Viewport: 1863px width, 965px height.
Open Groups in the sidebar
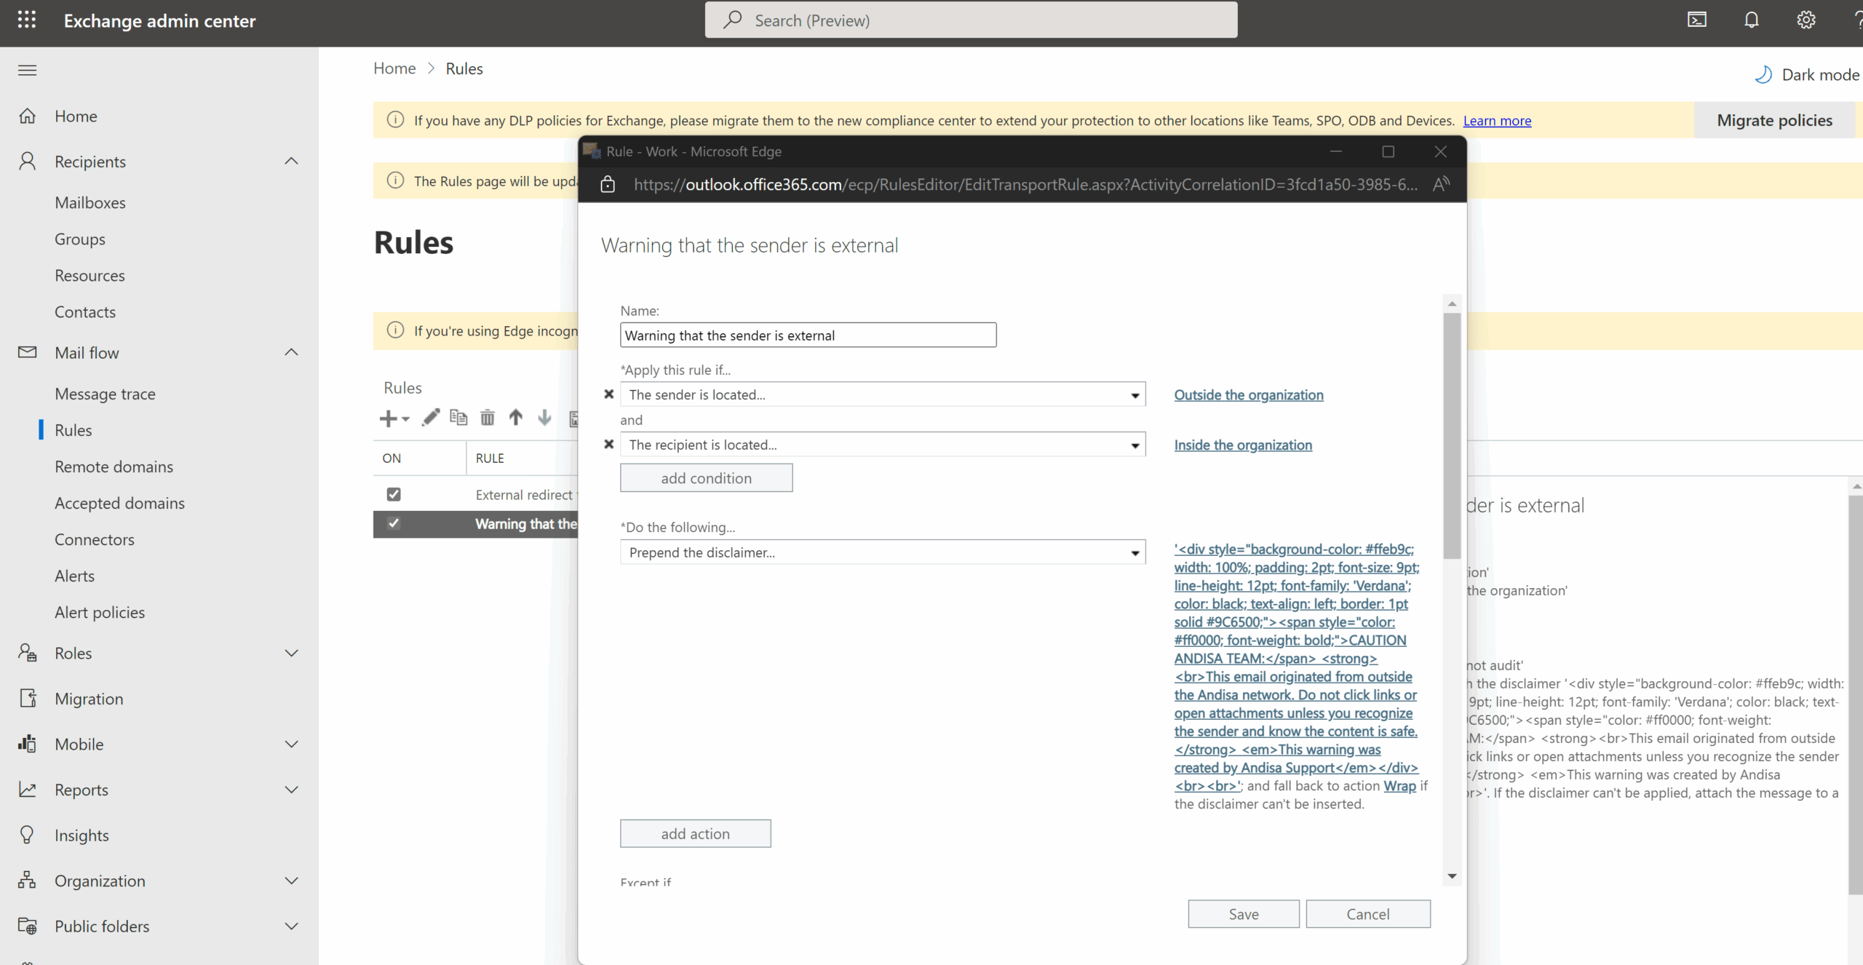80,239
